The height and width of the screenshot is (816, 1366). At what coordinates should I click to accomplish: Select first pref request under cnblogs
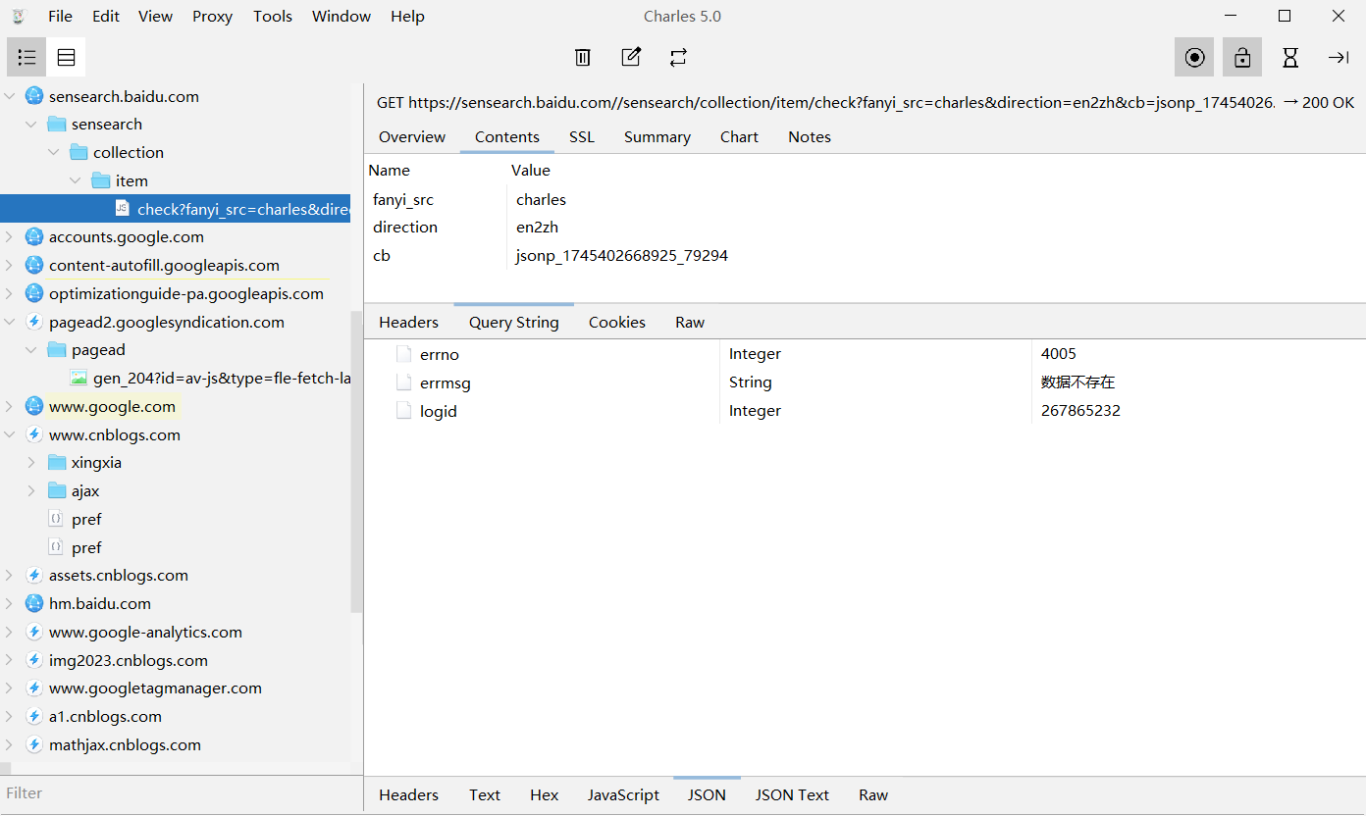pos(86,520)
